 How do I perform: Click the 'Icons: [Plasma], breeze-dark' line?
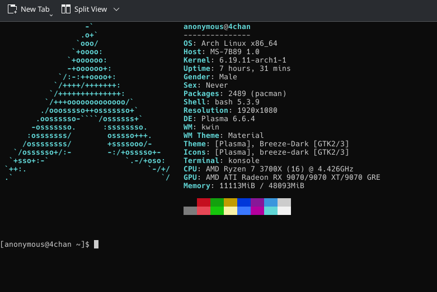tap(266, 152)
